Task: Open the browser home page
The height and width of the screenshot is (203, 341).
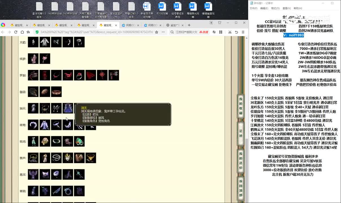Action: click(22, 32)
